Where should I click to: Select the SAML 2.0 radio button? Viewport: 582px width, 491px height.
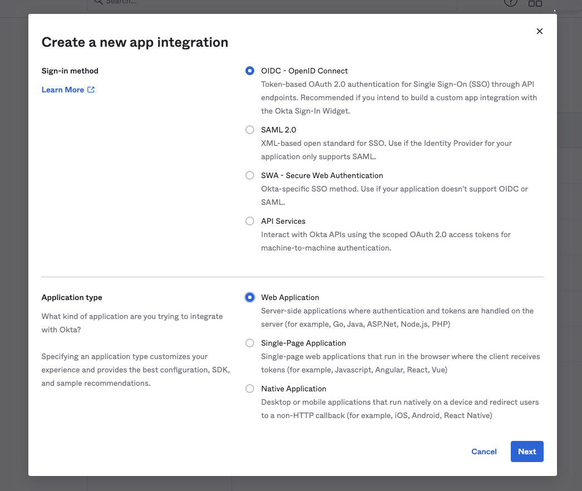coord(250,130)
